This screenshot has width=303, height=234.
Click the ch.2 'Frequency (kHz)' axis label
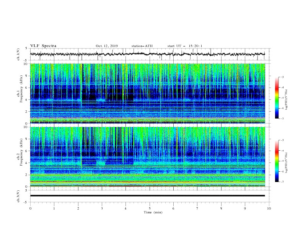click(x=21, y=152)
